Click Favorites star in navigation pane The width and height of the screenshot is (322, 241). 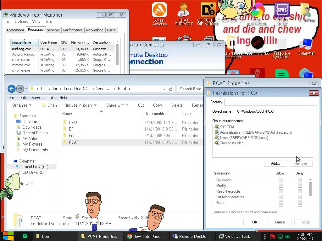pyautogui.click(x=15, y=116)
